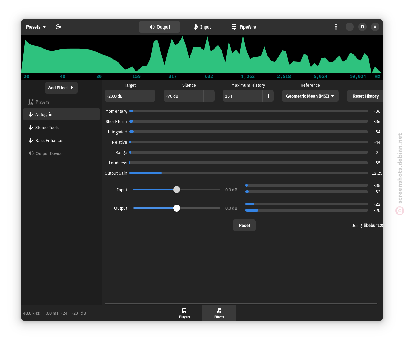Select the Autogain effect
This screenshot has width=404, height=344.
(x=61, y=114)
